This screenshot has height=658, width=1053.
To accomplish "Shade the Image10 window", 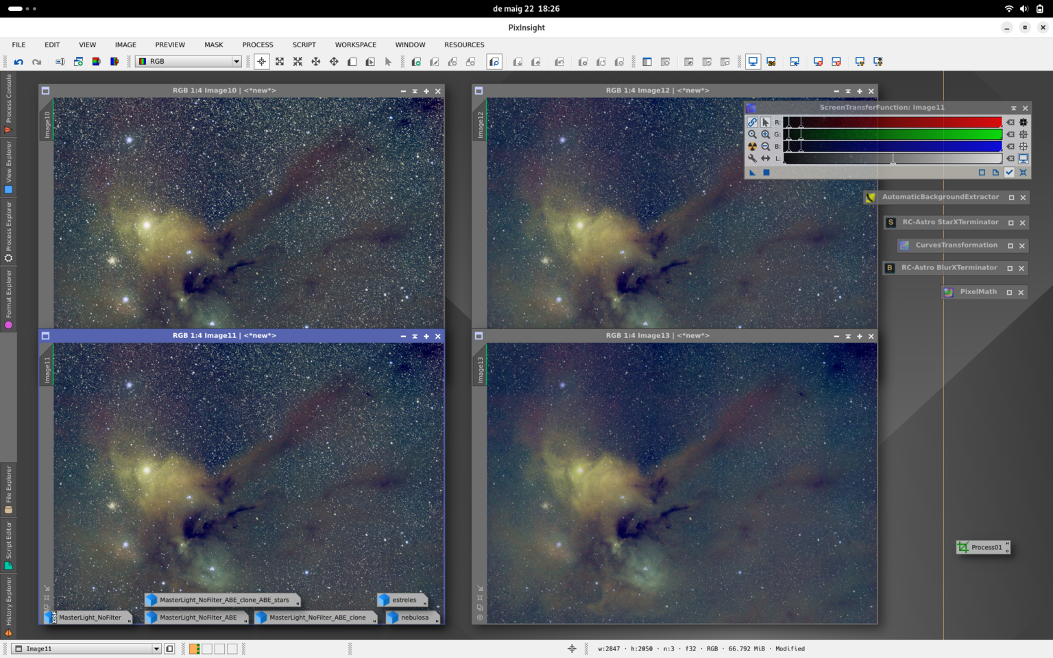I will pyautogui.click(x=415, y=91).
